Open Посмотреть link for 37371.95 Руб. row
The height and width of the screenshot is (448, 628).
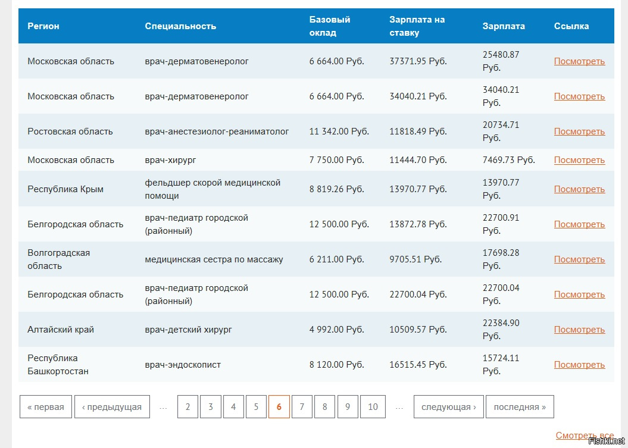coord(579,61)
